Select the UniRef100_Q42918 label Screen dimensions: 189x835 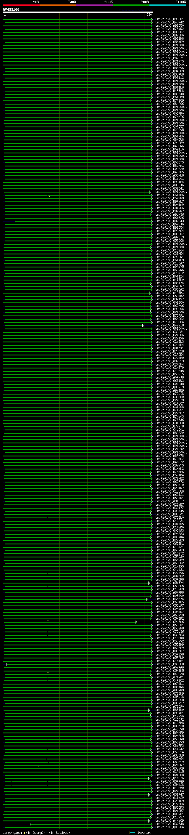click(x=169, y=326)
